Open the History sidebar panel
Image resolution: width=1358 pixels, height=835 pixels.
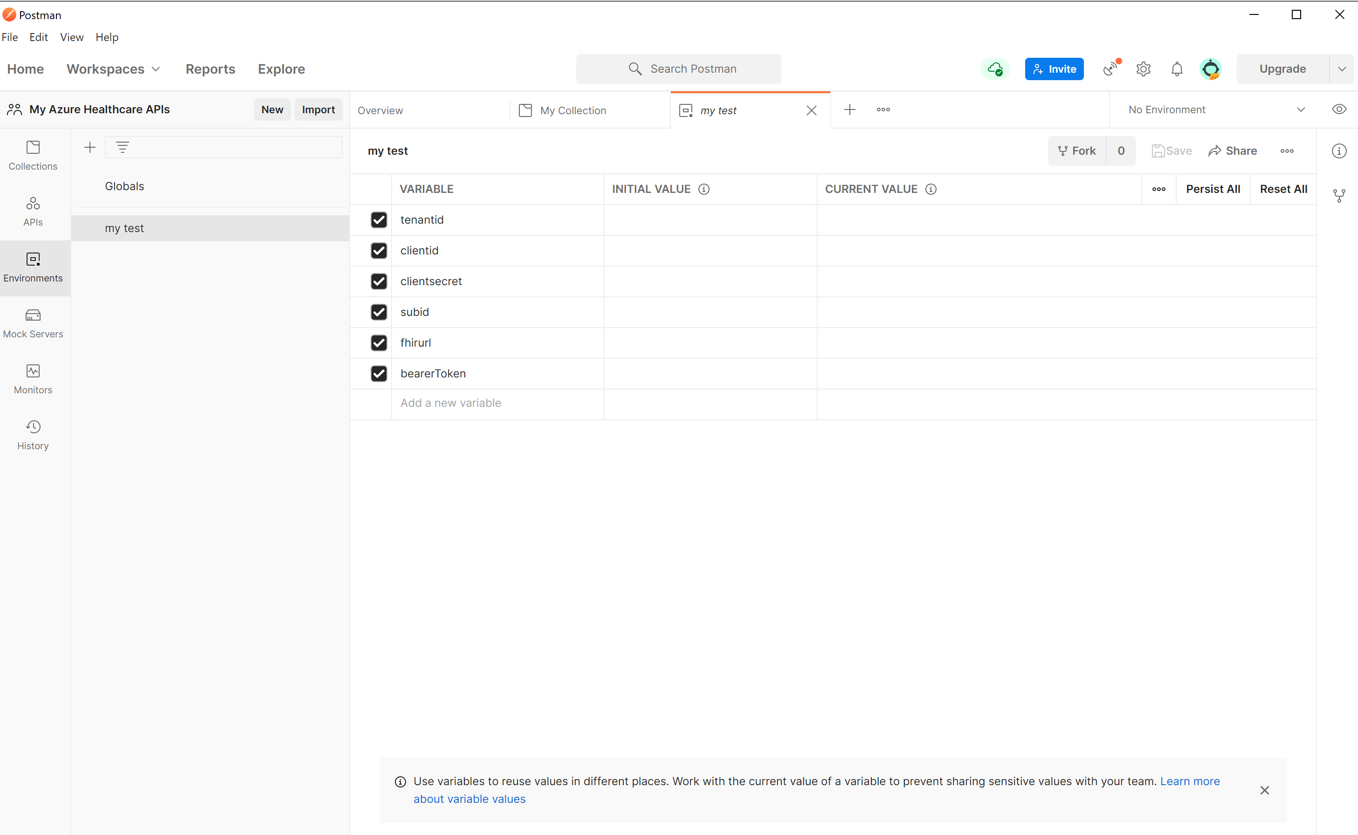pyautogui.click(x=33, y=435)
